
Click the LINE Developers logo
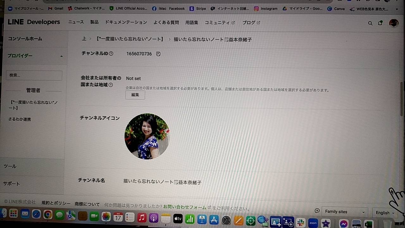(34, 22)
